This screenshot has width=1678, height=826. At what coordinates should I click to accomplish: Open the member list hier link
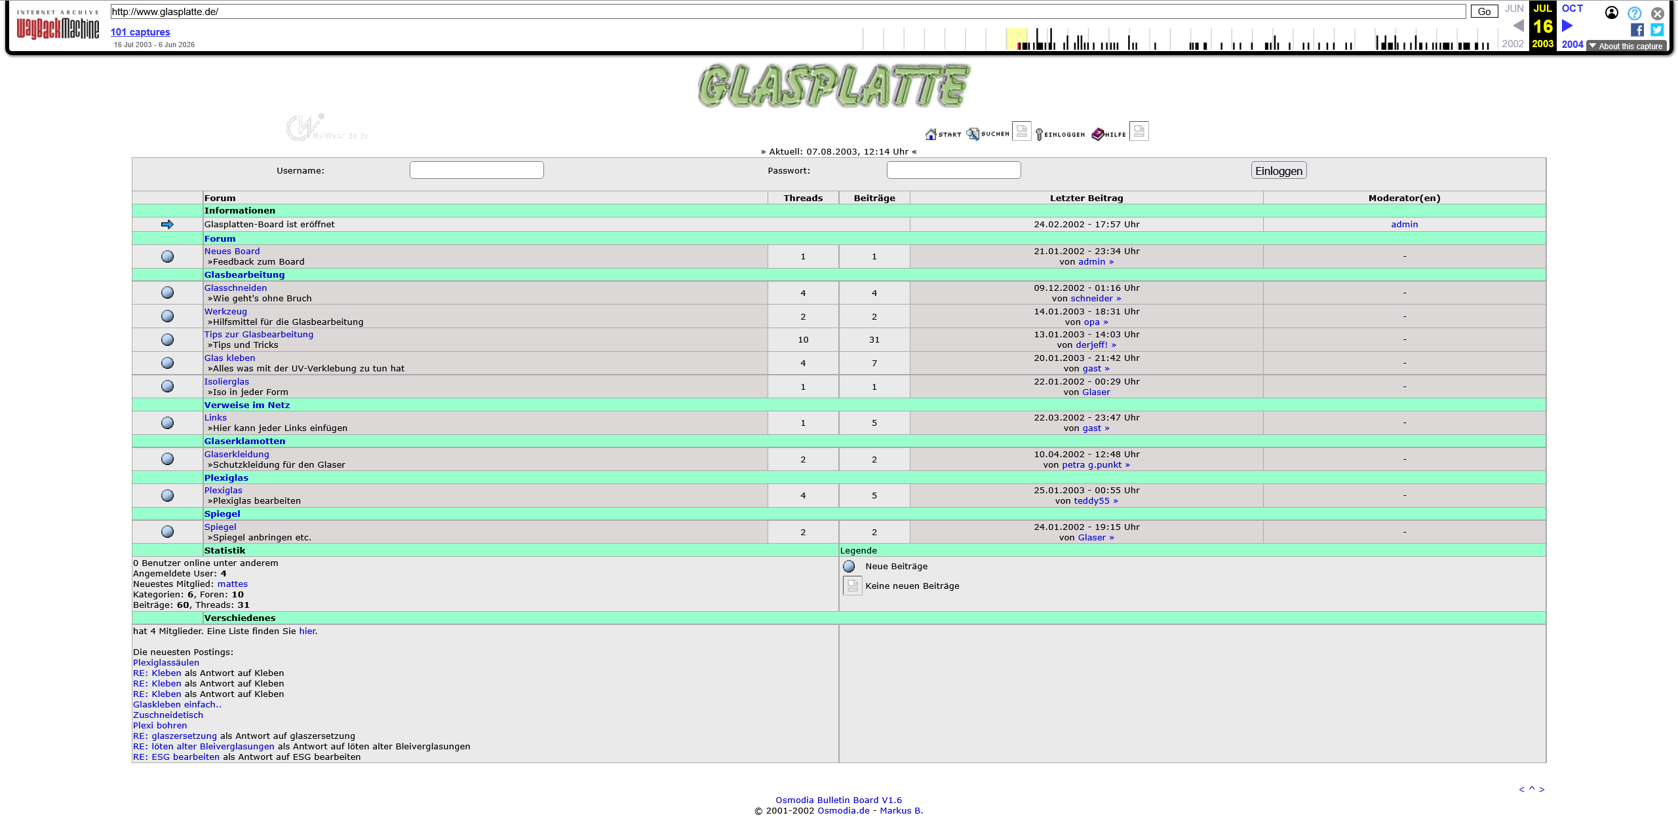[x=307, y=631]
